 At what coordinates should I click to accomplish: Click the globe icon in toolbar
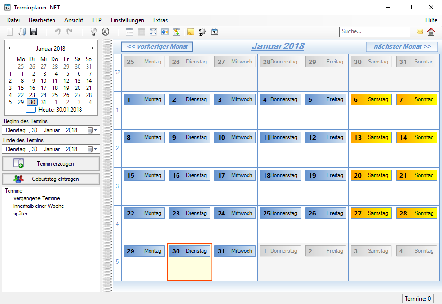click(106, 32)
